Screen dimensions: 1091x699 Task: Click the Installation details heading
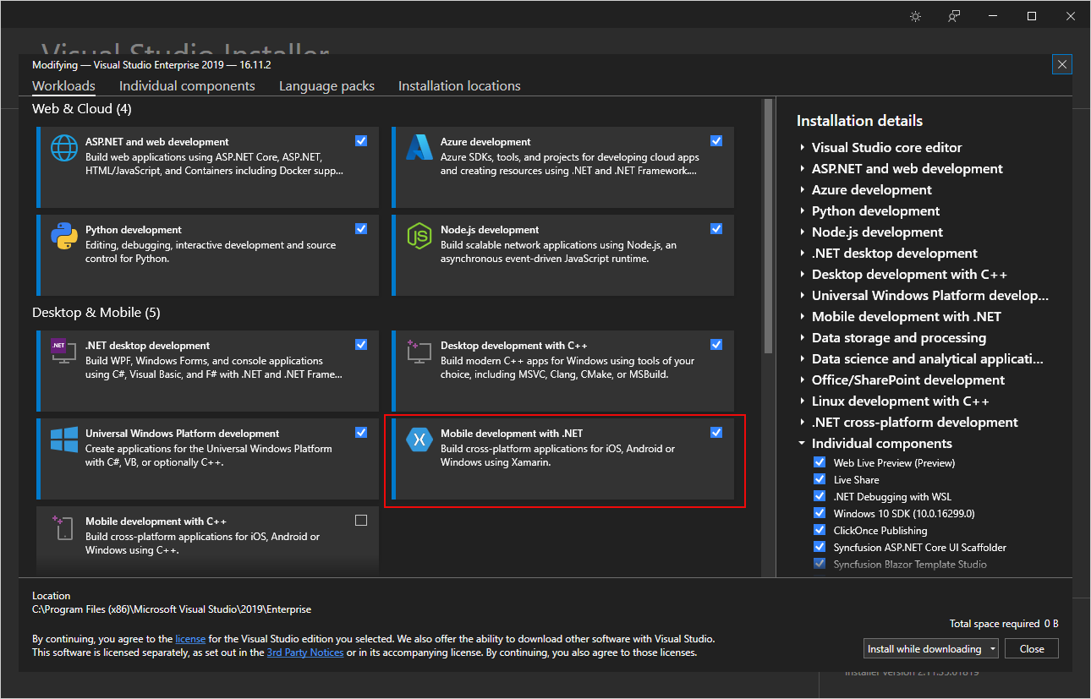coord(859,121)
